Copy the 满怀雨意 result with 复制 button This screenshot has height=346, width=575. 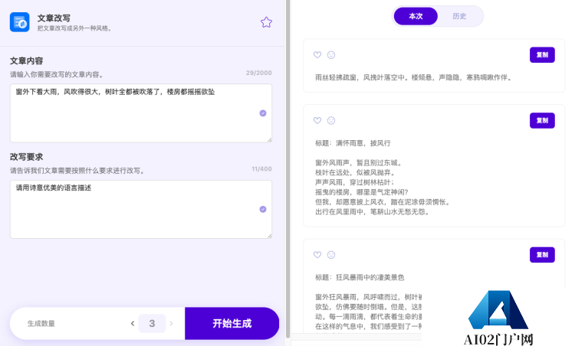point(542,120)
